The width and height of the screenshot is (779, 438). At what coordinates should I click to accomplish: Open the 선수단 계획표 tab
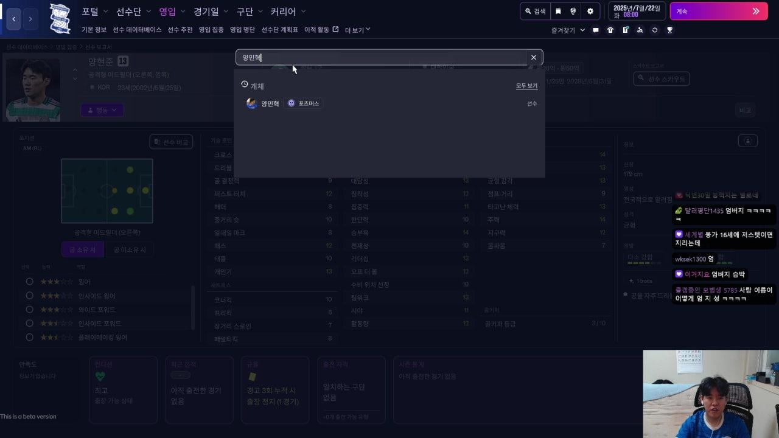[x=280, y=30]
